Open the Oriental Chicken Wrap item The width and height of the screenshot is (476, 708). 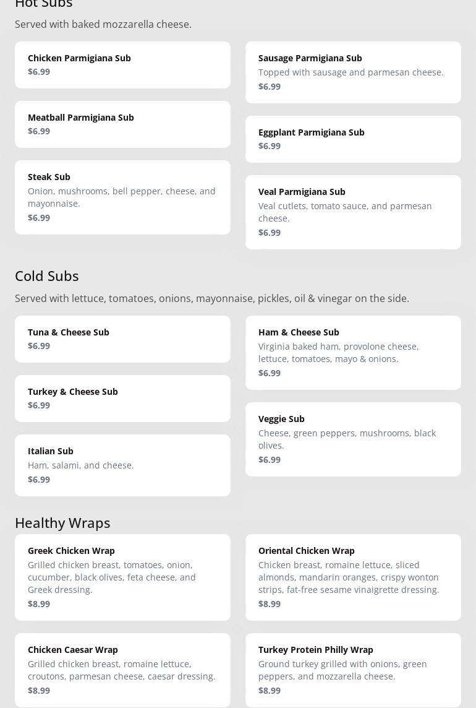(x=353, y=577)
